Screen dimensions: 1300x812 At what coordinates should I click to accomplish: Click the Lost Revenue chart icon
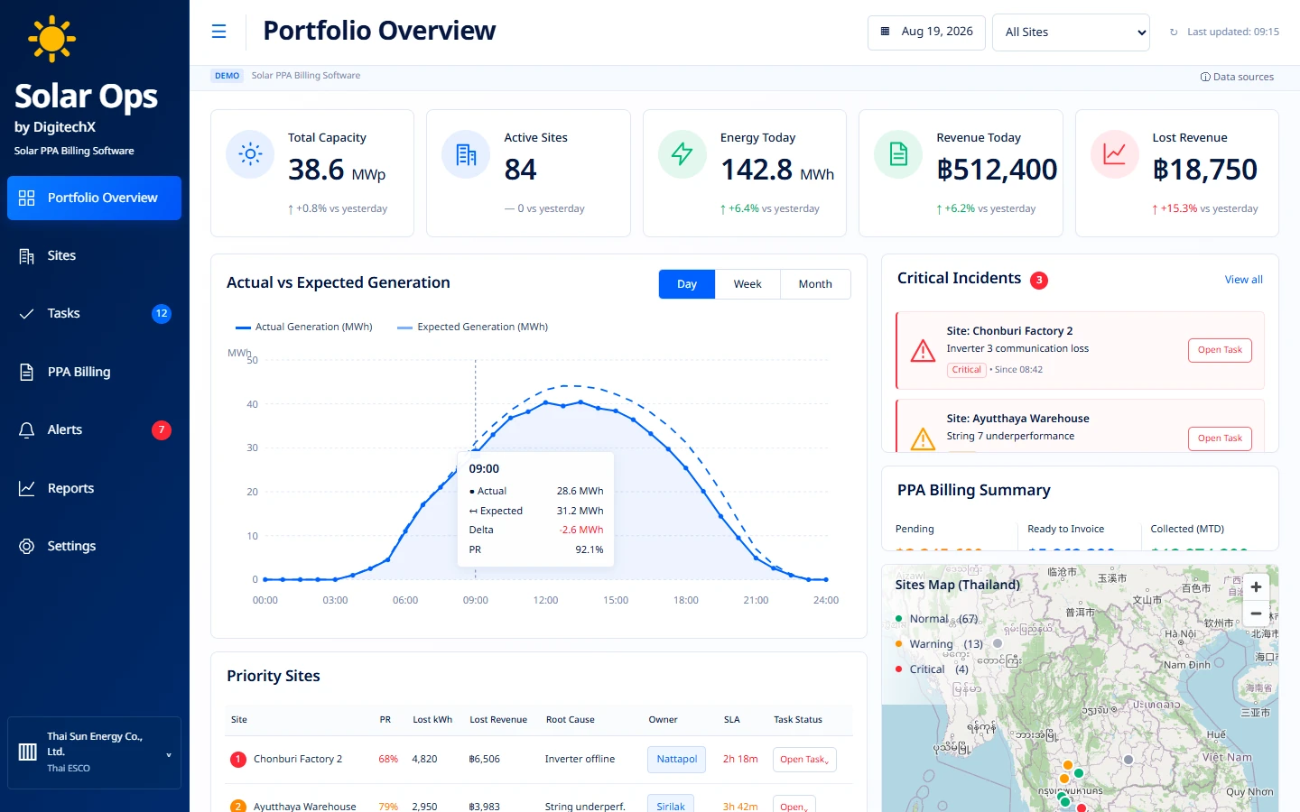click(x=1115, y=154)
